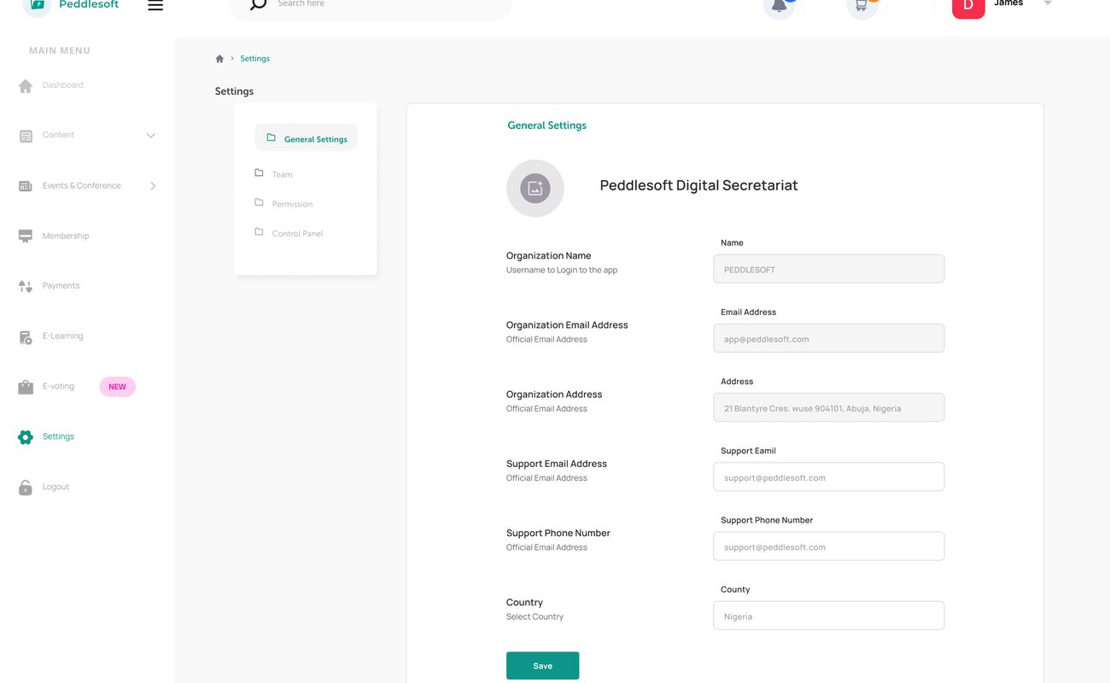Screen dimensions: 1110x683
Task: Click the organization logo upload placeholder
Action: (535, 189)
